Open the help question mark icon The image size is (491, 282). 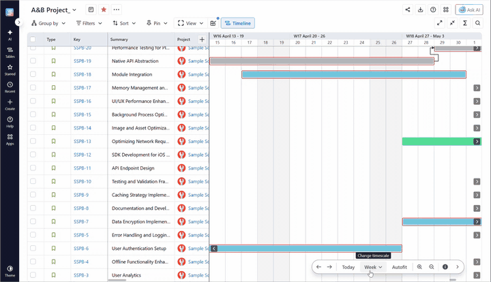[433, 10]
